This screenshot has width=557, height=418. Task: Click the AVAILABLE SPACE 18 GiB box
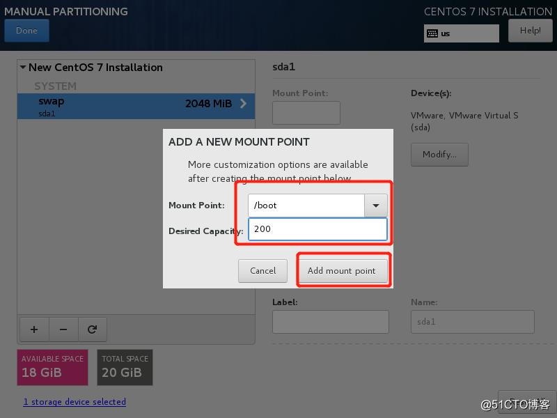click(x=53, y=368)
